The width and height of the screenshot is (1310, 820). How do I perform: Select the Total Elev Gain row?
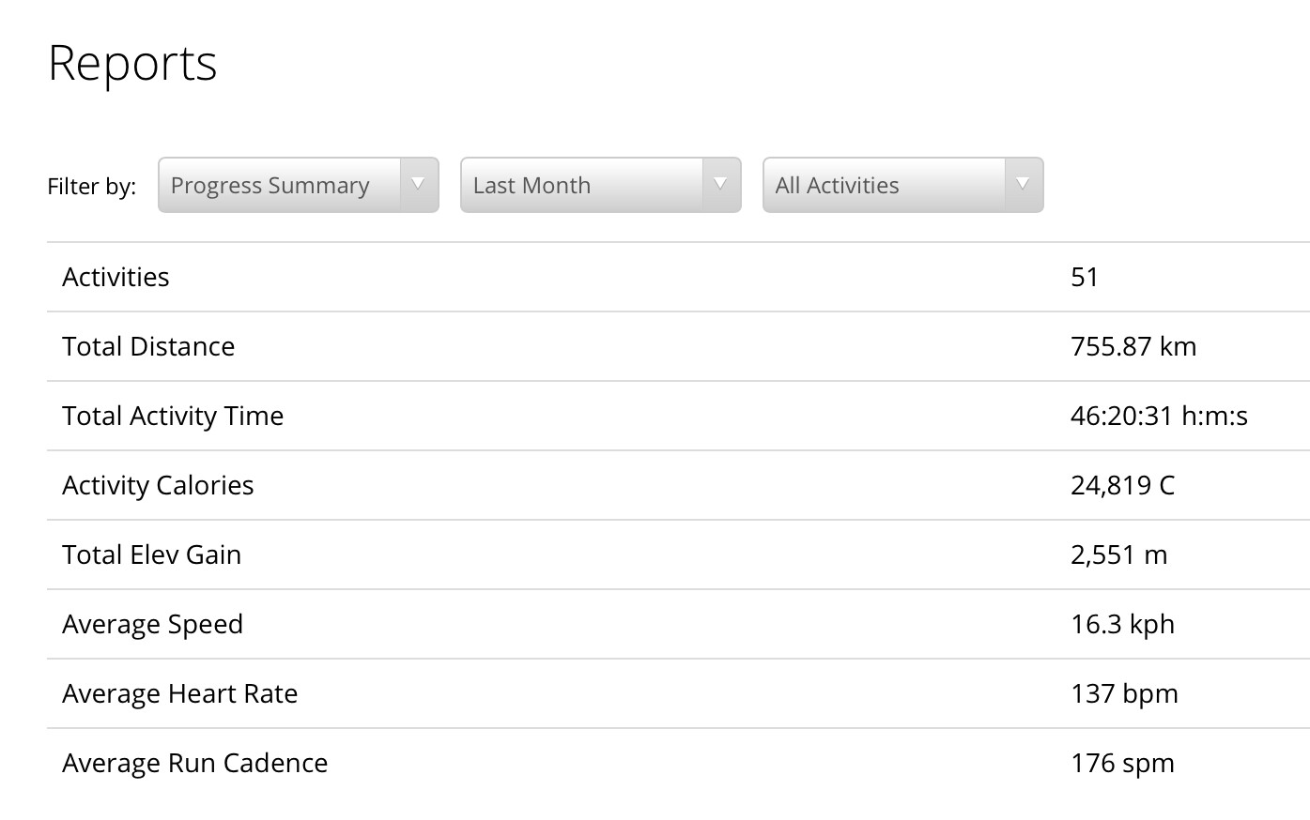click(678, 554)
